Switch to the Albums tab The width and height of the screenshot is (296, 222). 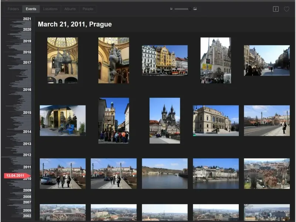click(x=70, y=9)
